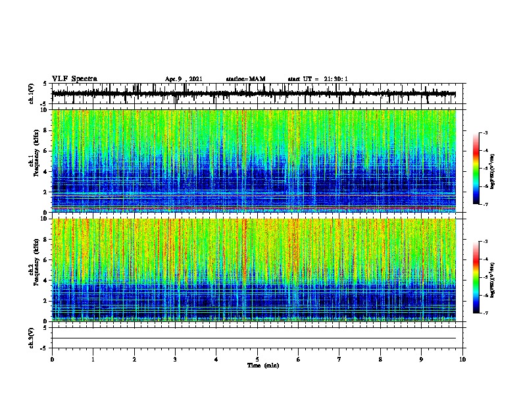This screenshot has width=521, height=403.
Task: Click the "-7" tick on ch.1 colorbar
Action: point(485,204)
